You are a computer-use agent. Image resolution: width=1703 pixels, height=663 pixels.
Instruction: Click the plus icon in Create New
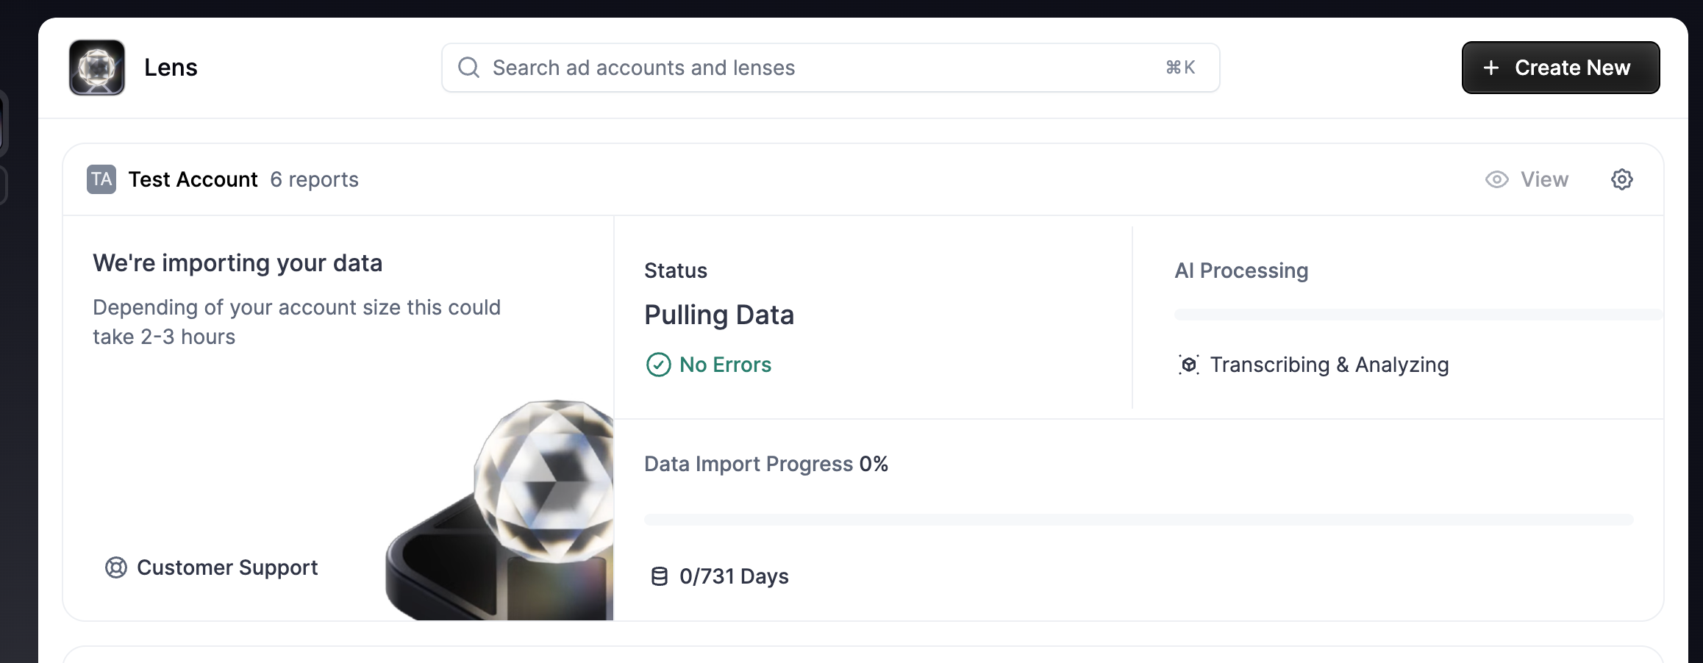tap(1490, 68)
